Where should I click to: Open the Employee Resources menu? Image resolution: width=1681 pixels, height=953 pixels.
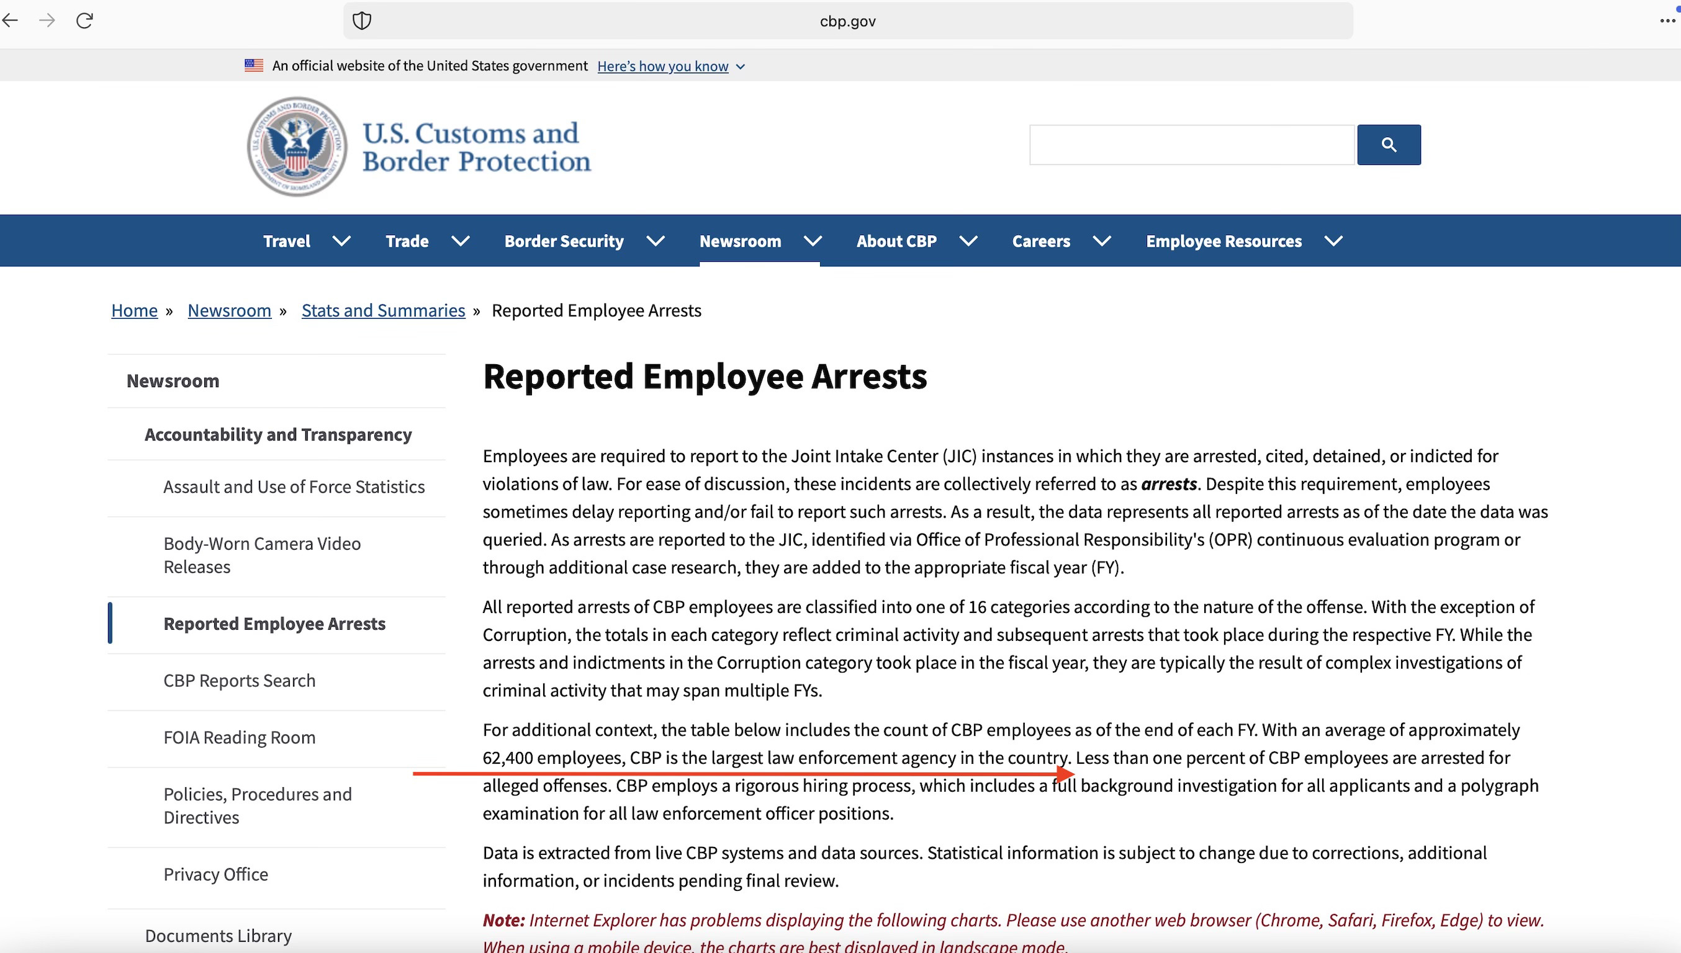click(1224, 241)
